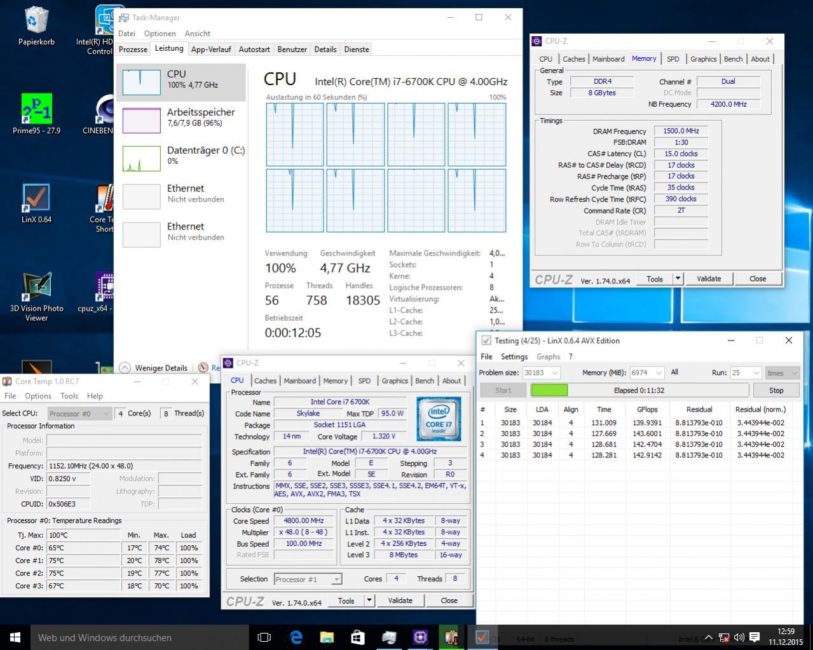This screenshot has height=650, width=813.
Task: Open Tools dropdown arrow in CPU-Z Memory window
Action: [678, 279]
